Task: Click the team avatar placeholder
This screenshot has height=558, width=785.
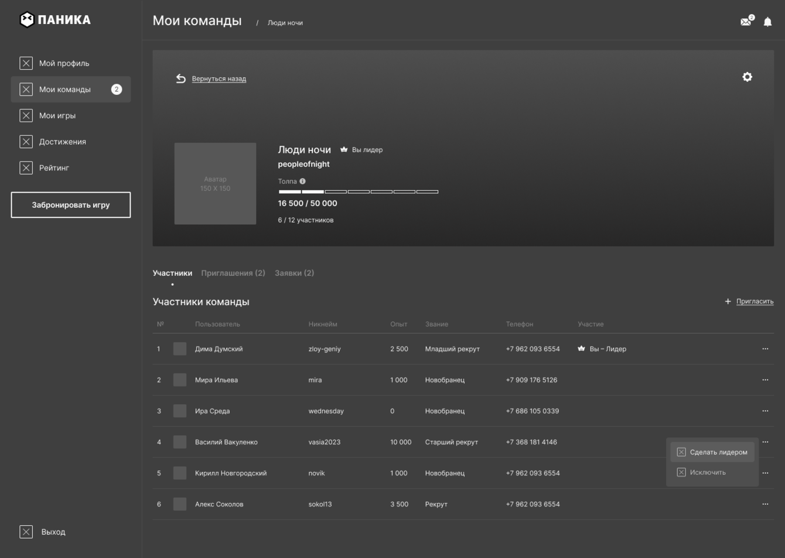Action: [215, 184]
